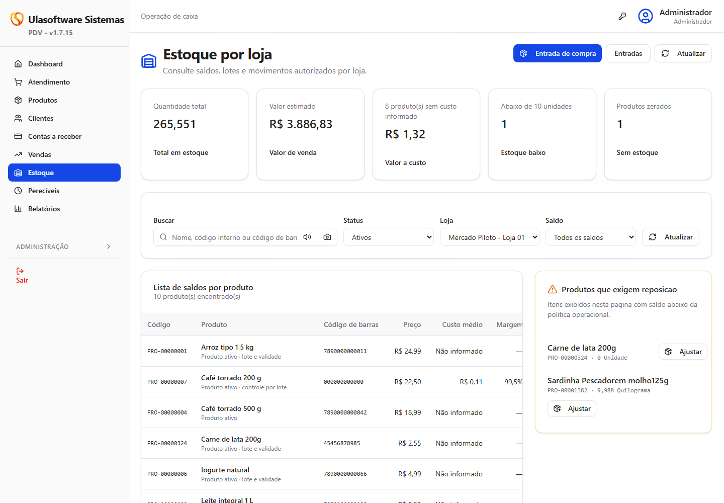This screenshot has height=503, width=724.
Task: Open Dashboard from the sidebar
Action: tap(64, 64)
